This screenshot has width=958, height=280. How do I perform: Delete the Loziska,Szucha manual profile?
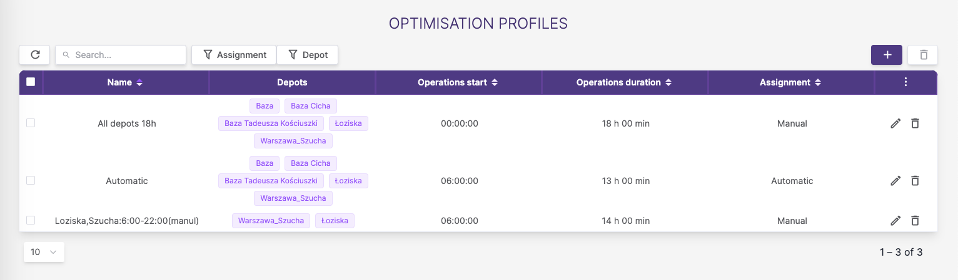point(915,221)
